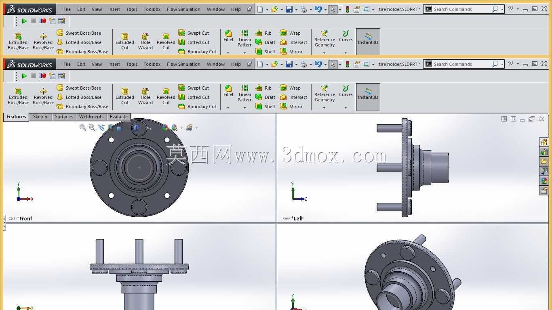This screenshot has height=310, width=552.
Task: Expand the Curves dropdown arrow in the upper window
Action: pos(346,53)
